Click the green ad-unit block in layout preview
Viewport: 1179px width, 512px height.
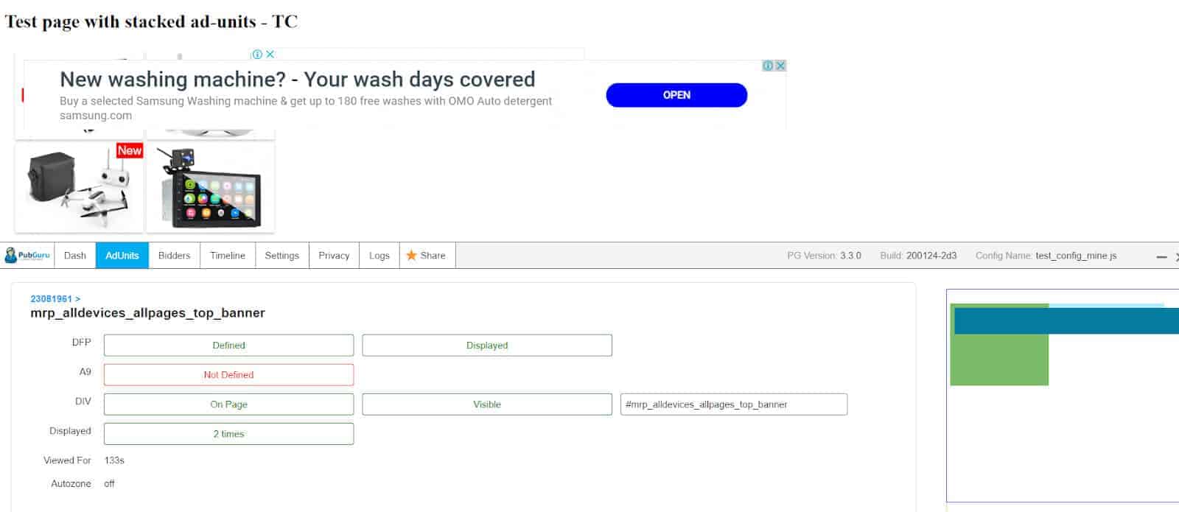point(999,360)
